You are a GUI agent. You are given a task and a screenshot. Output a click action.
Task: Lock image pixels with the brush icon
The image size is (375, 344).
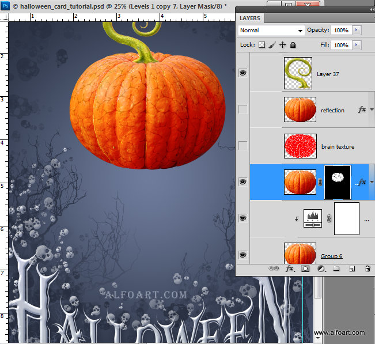point(272,45)
